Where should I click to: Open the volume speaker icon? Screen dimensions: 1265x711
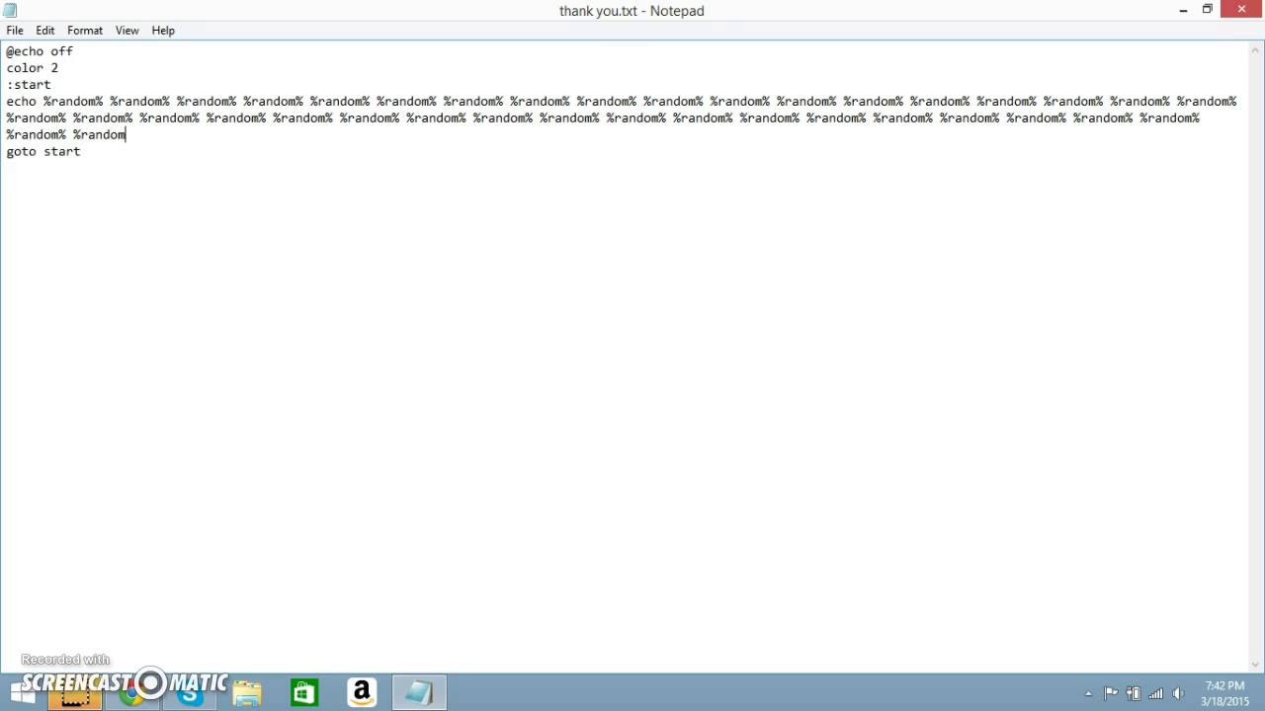(x=1178, y=693)
